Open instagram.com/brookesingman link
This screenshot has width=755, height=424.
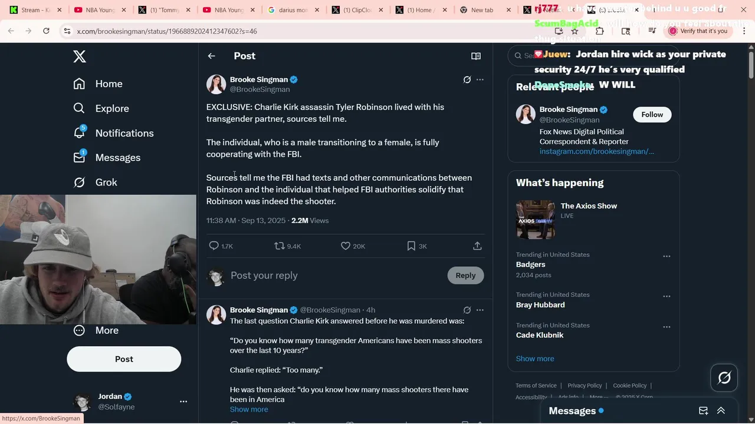click(596, 151)
